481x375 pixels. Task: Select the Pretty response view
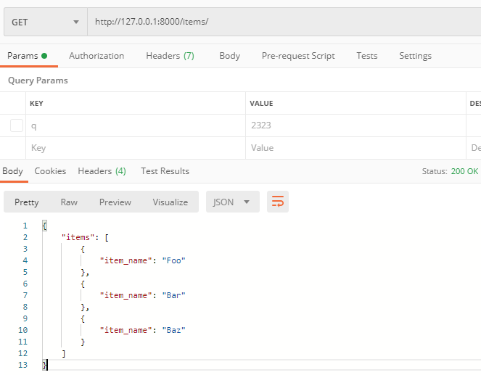(27, 202)
